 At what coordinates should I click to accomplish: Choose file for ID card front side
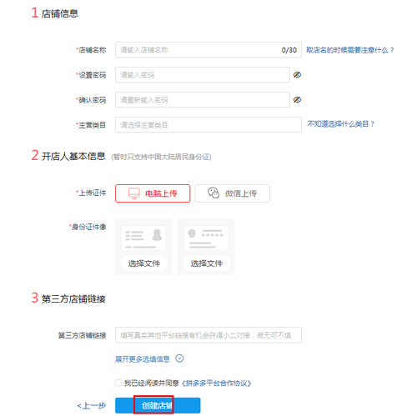click(x=143, y=263)
